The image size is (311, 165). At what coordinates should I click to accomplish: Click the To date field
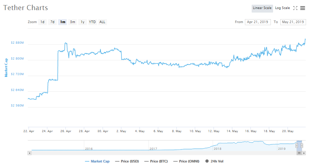point(293,22)
